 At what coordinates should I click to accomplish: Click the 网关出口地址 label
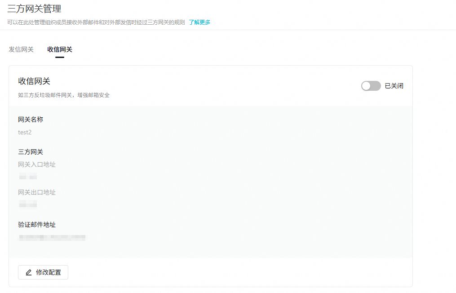click(x=37, y=192)
